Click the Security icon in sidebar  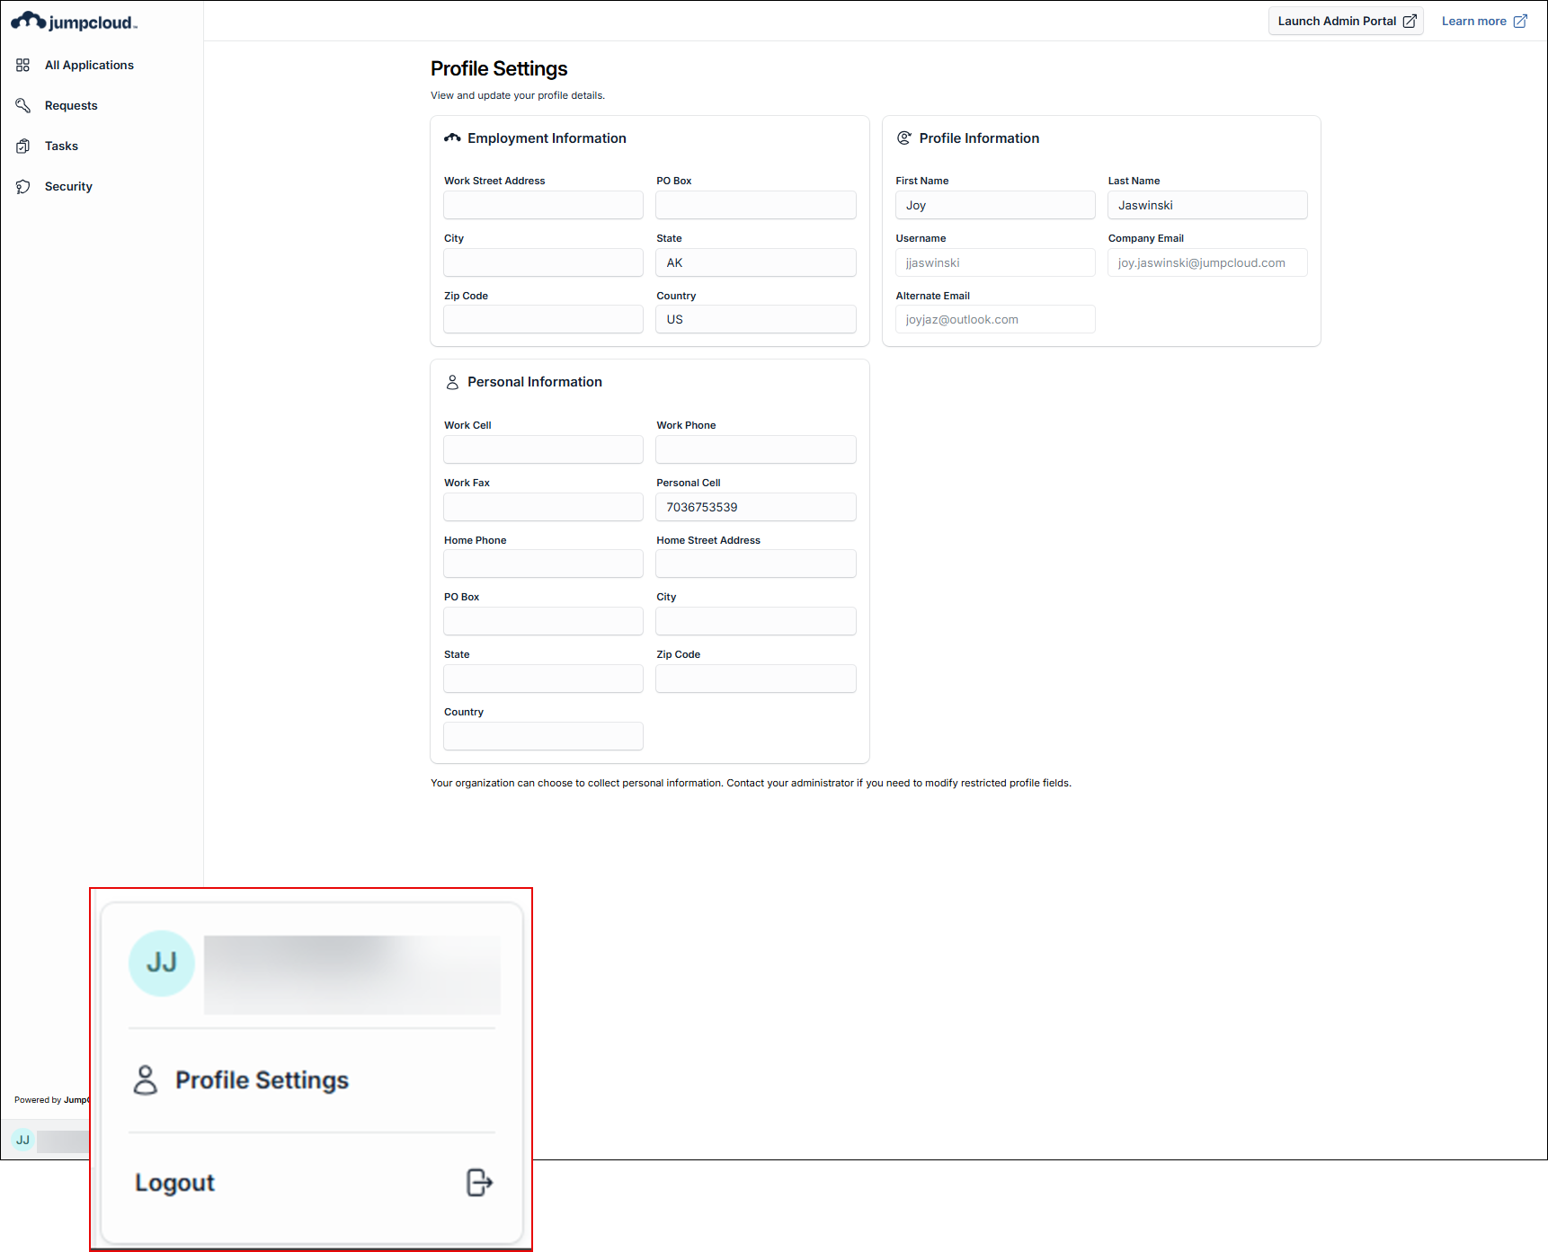[x=23, y=186]
